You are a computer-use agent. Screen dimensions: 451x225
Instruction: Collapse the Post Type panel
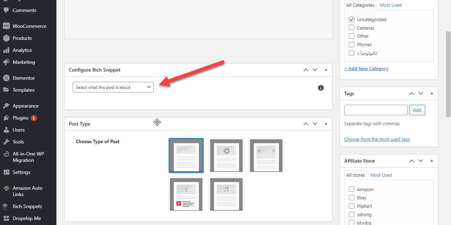325,124
